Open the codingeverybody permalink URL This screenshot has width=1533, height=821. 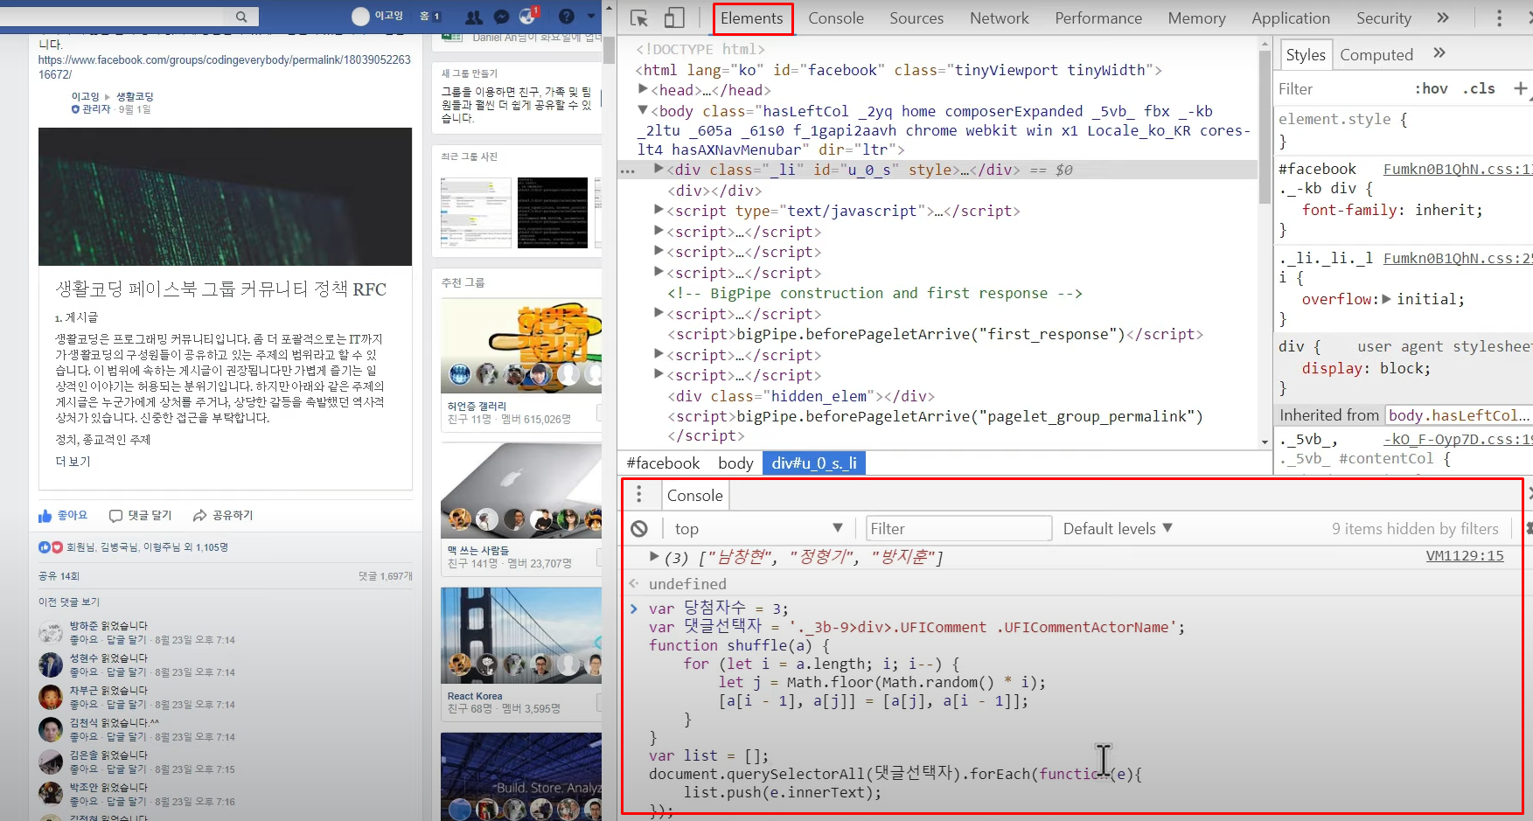(224, 67)
